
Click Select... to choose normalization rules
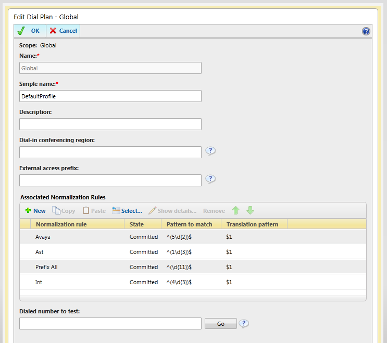click(127, 211)
